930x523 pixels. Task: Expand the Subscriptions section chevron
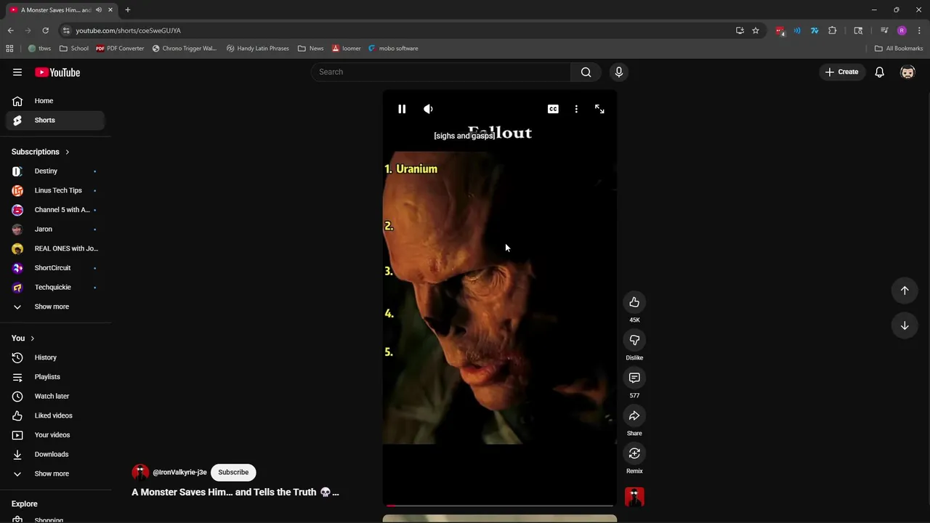[68, 152]
